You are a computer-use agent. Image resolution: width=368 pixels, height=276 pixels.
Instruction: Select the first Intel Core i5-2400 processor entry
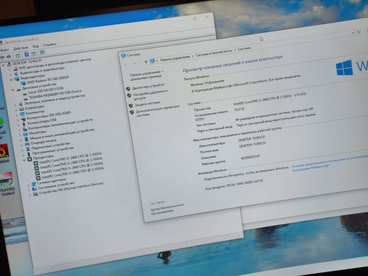(x=70, y=158)
